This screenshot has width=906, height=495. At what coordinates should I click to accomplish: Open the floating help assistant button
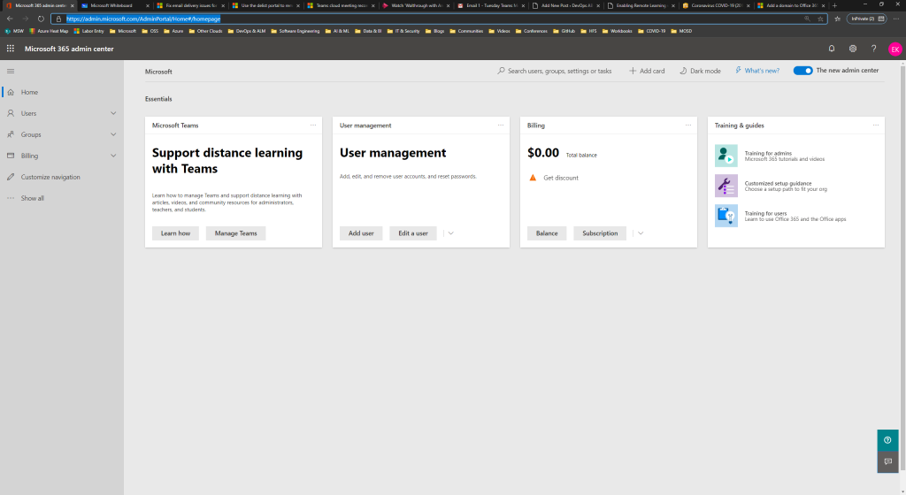point(887,440)
